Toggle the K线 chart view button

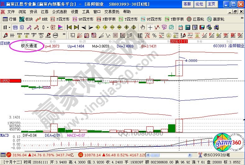point(41,19)
